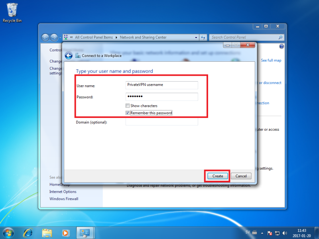Image resolution: width=319 pixels, height=239 pixels.
Task: Open the See full map link
Action: click(271, 61)
